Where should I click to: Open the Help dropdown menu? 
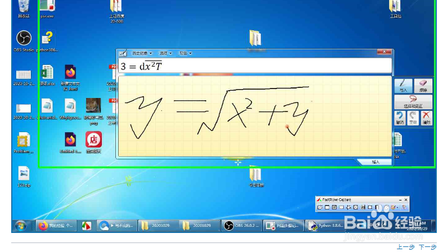pyautogui.click(x=185, y=53)
